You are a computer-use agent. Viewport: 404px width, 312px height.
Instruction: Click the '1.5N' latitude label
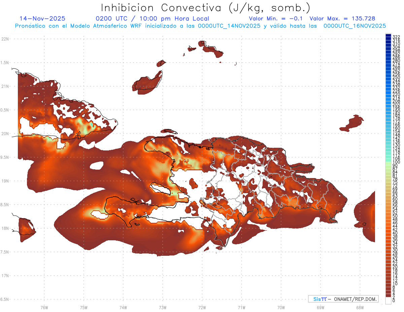pyautogui.click(x=5, y=63)
